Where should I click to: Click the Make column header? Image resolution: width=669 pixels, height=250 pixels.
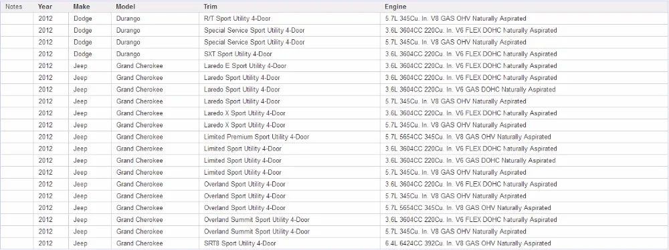(90, 7)
